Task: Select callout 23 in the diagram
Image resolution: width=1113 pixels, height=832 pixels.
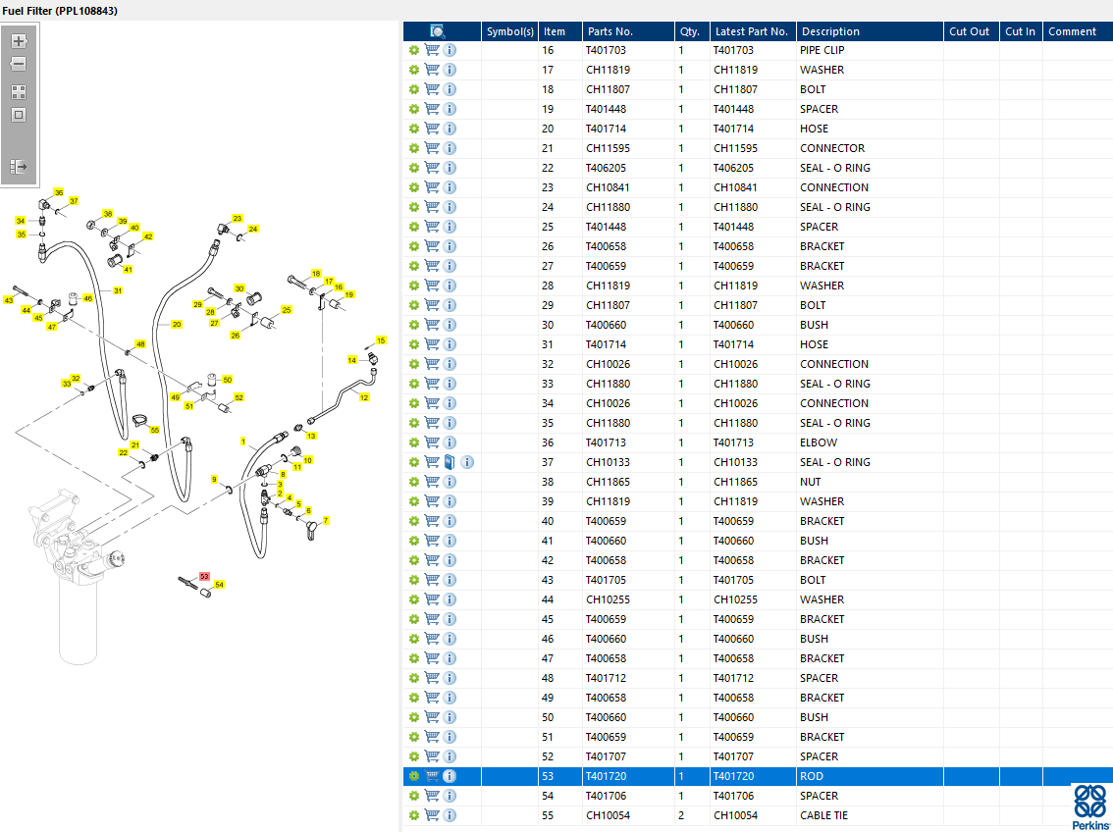Action: click(x=238, y=218)
